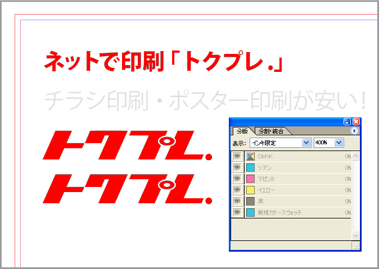Select the upper トクプレ. logo graphic
379x269 pixels.
(x=128, y=145)
